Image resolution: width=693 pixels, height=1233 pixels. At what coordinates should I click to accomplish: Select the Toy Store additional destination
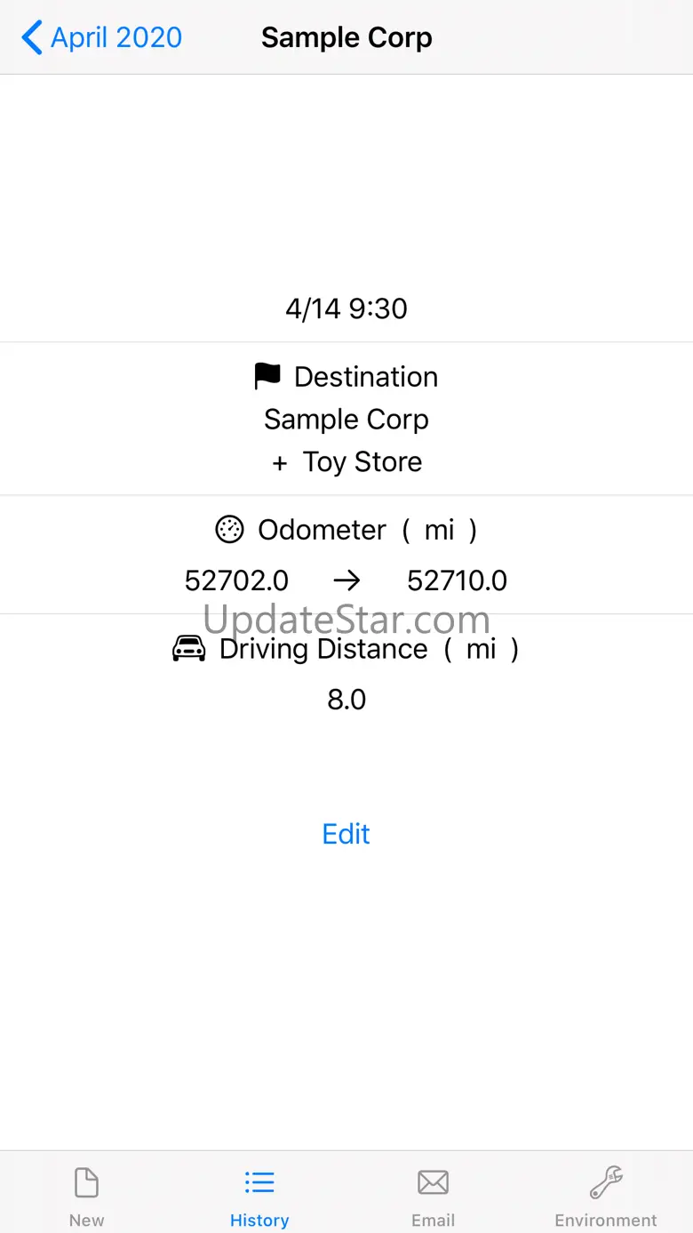pyautogui.click(x=362, y=462)
